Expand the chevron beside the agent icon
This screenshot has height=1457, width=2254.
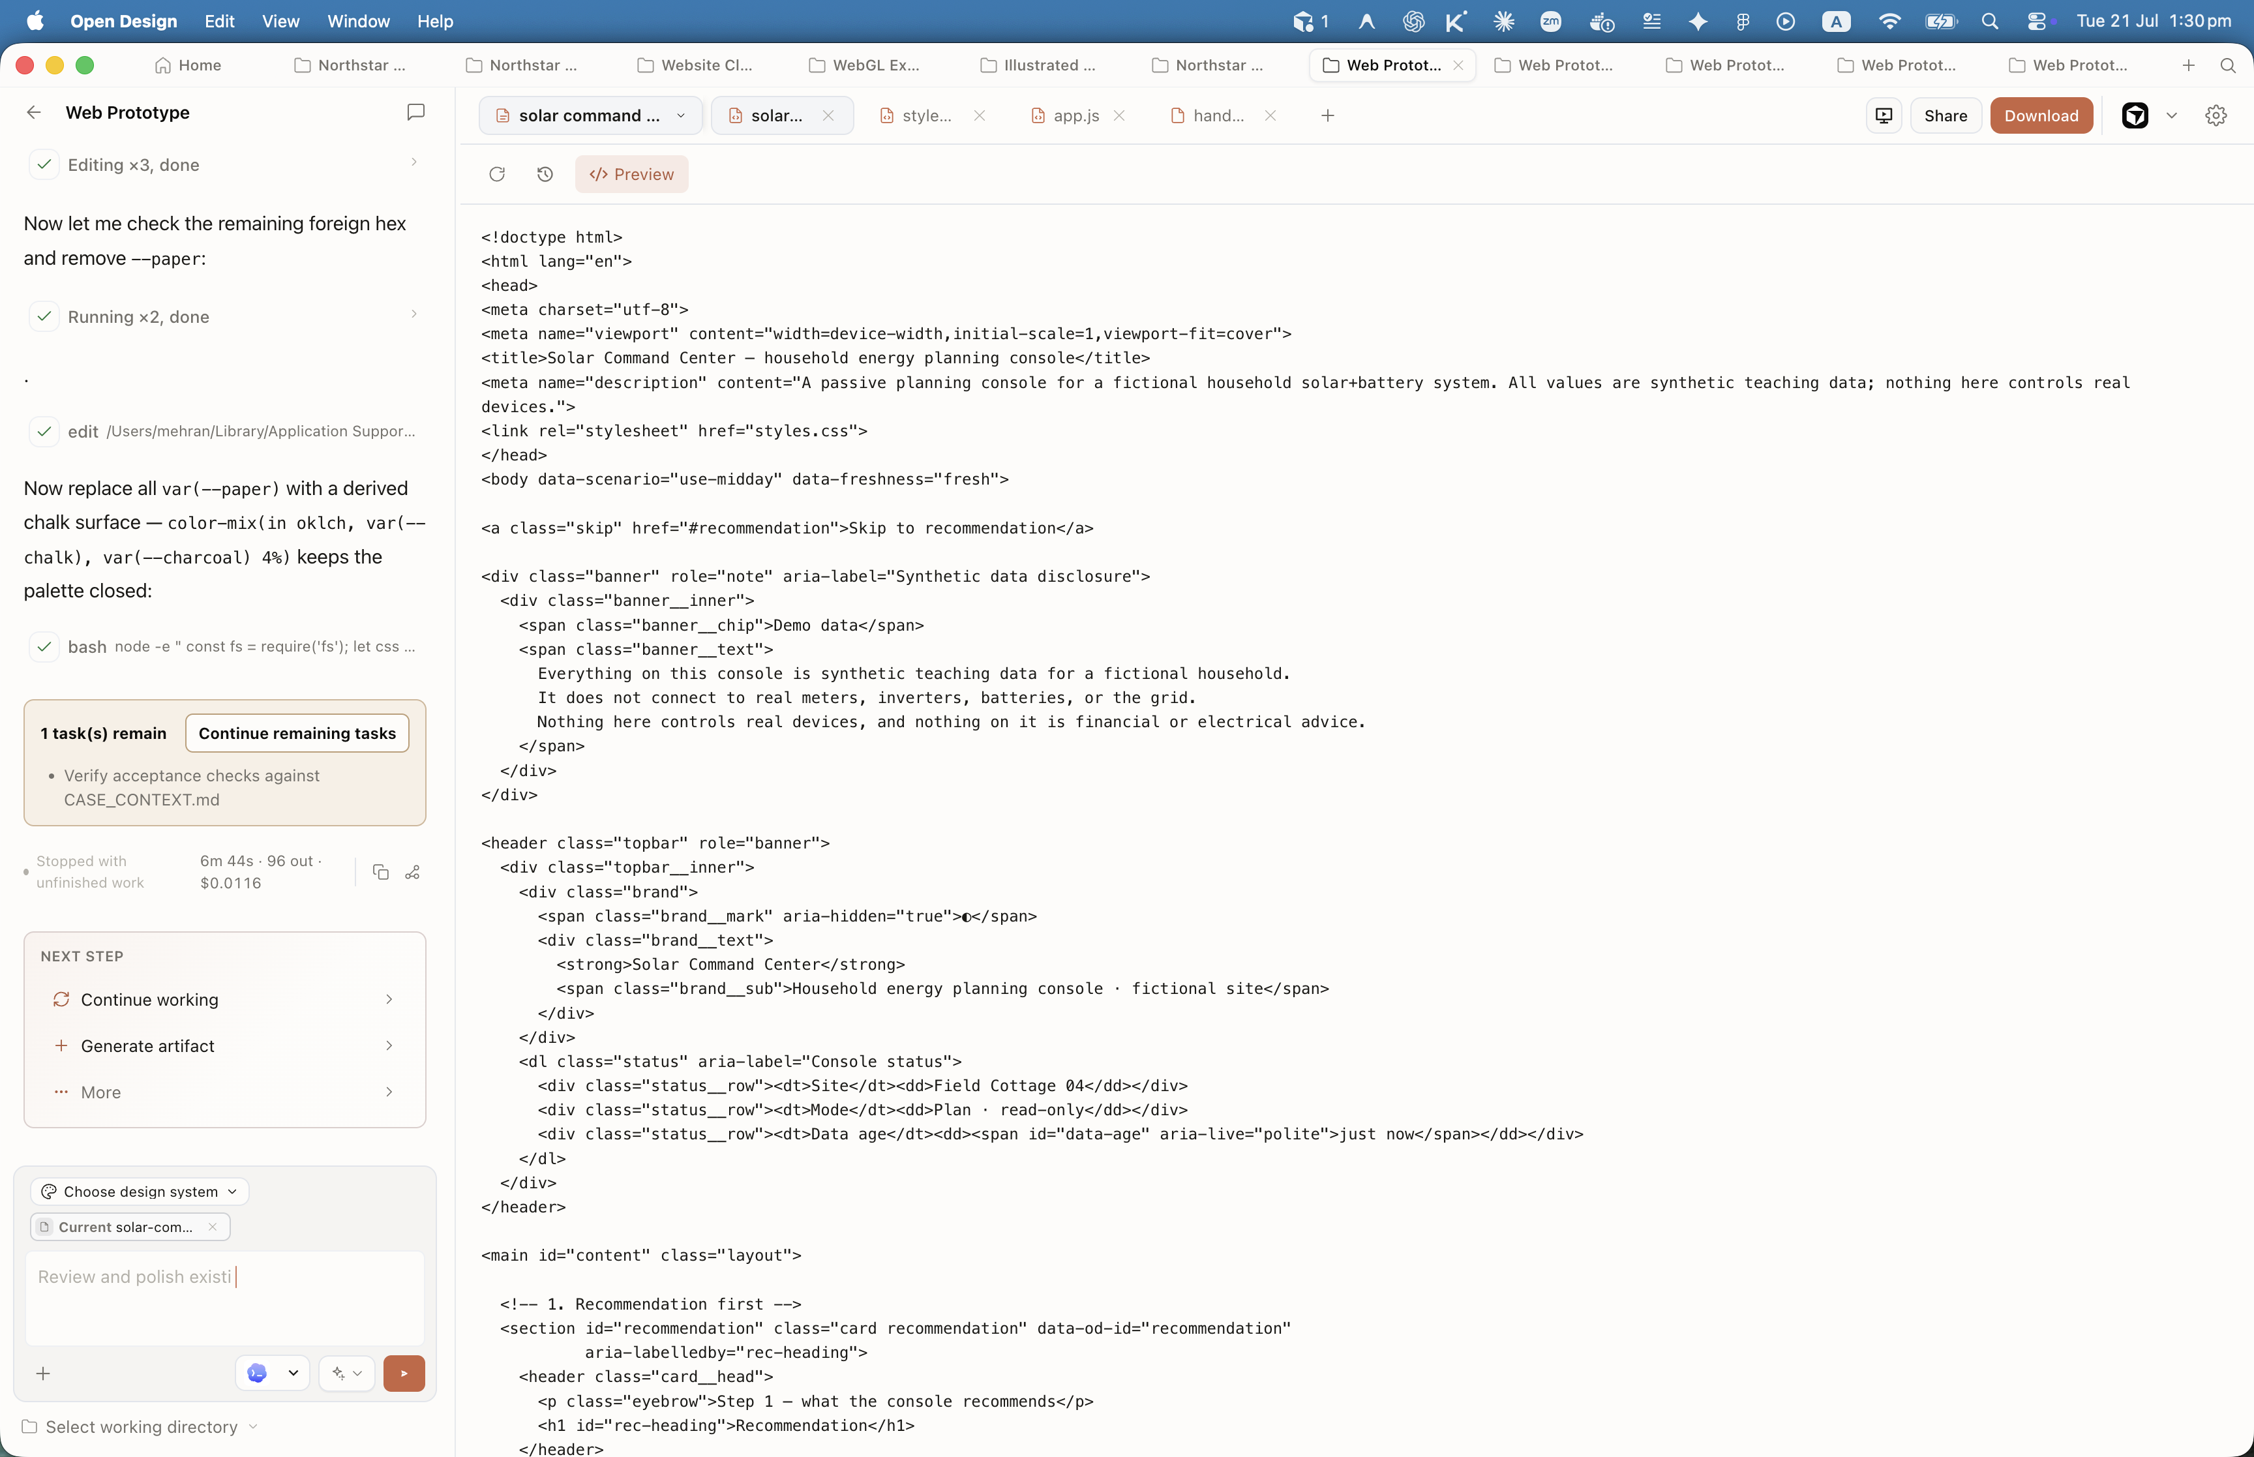2172,115
